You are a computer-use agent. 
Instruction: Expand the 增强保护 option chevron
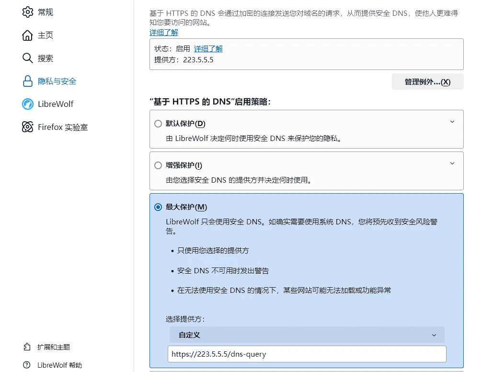pyautogui.click(x=452, y=163)
